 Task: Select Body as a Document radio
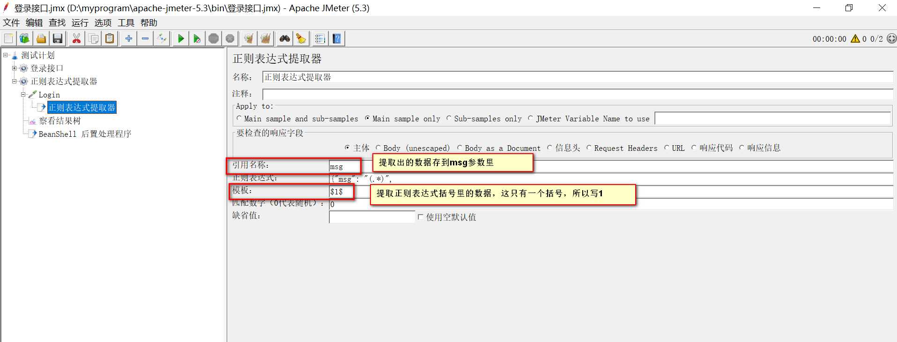click(x=460, y=148)
